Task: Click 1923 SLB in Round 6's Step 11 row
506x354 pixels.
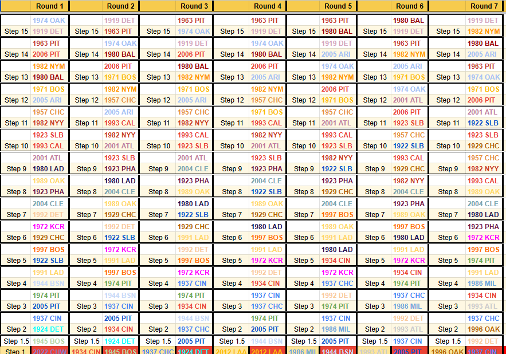Action: pos(409,123)
